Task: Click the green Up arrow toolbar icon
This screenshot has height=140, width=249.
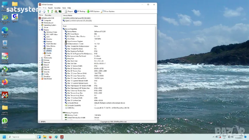Action: (48, 11)
